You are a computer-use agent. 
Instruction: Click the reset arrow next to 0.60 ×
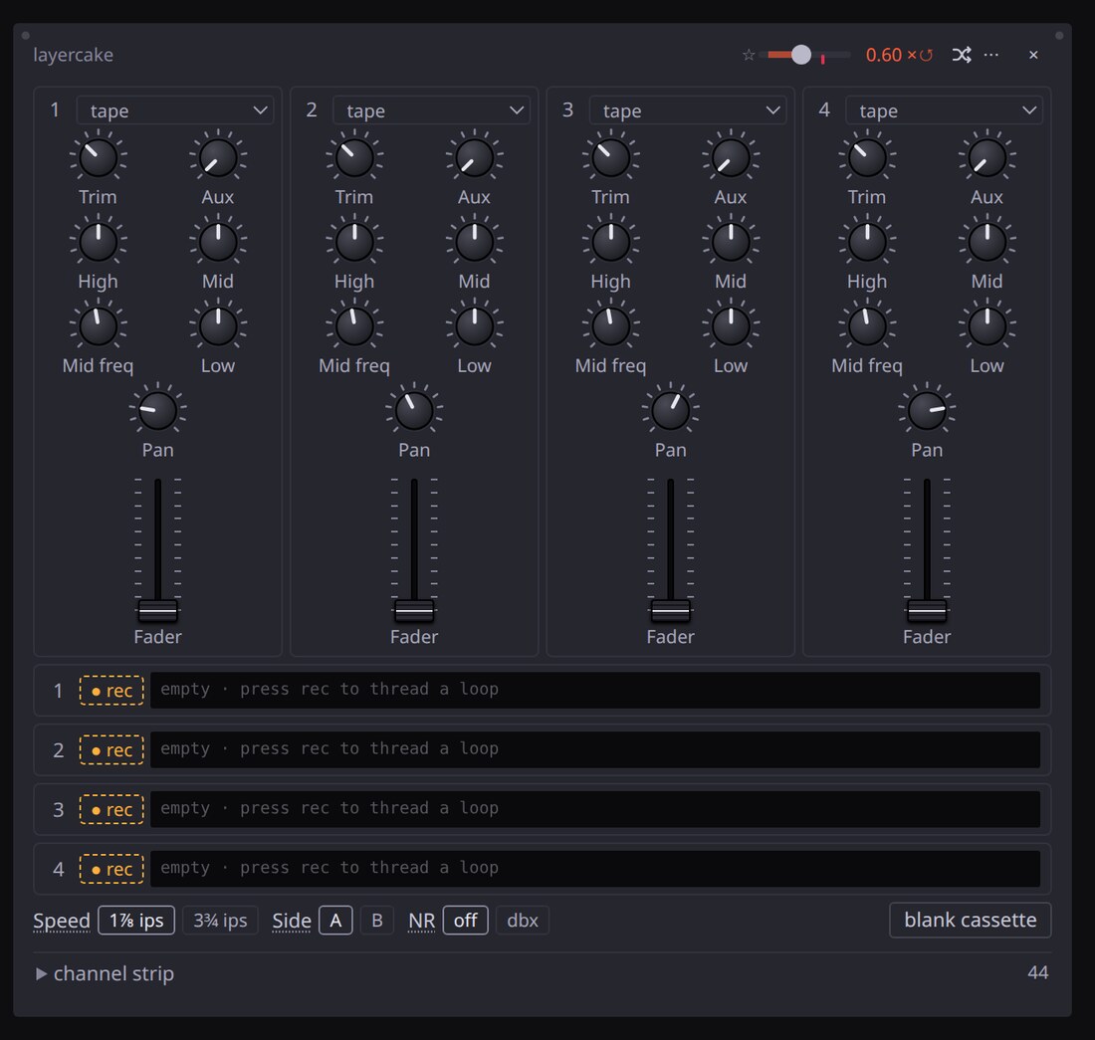(x=927, y=55)
